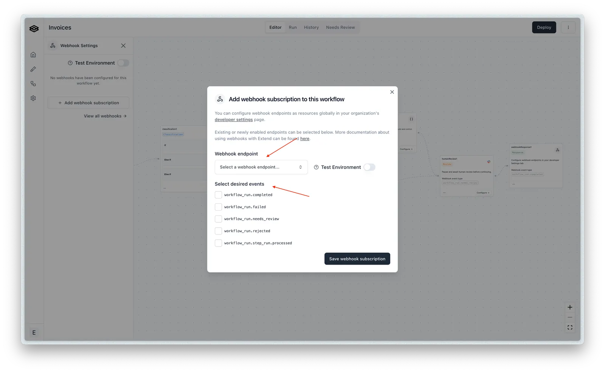Screen dimensions: 605x372
Task: Click the Slack icon on humanReview1 node
Action: click(x=489, y=162)
